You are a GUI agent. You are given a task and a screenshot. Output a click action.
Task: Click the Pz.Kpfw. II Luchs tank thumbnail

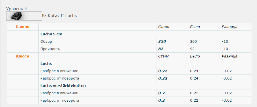coord(24,16)
